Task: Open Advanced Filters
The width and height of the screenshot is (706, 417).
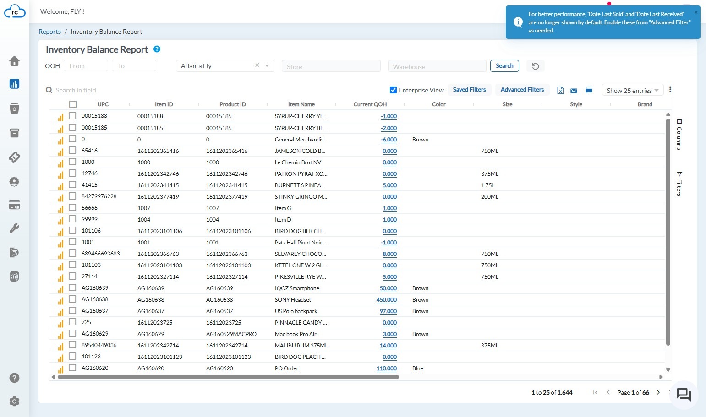Action: point(522,90)
